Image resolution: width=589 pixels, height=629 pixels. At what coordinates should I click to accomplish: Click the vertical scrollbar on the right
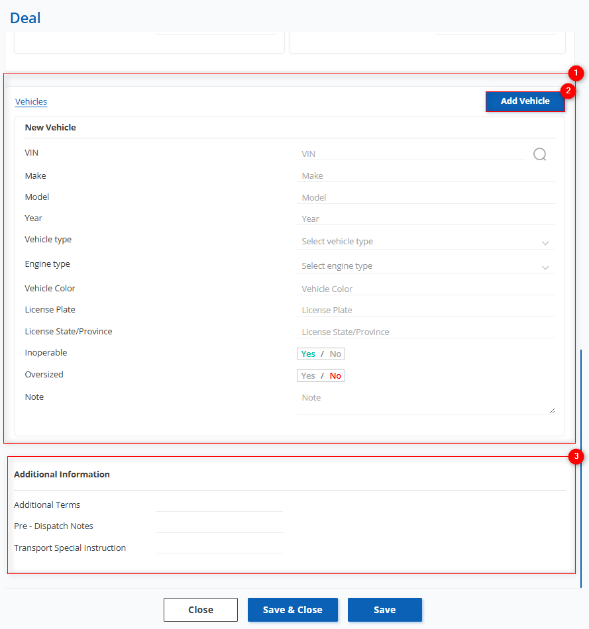point(581,463)
